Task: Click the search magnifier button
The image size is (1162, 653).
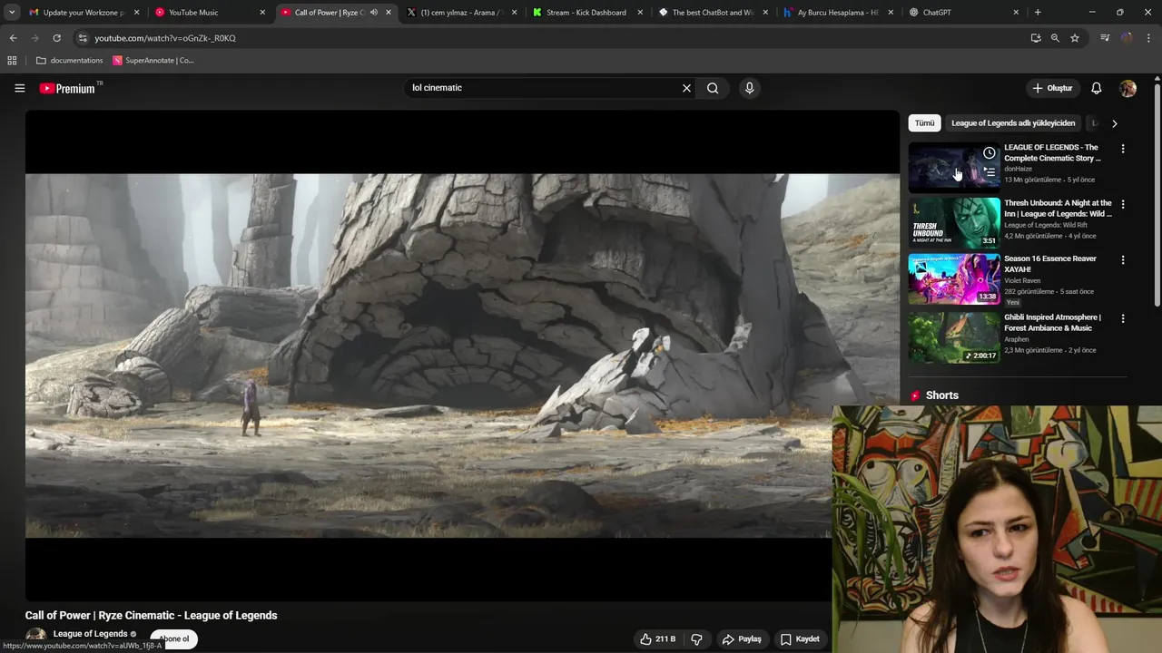Action: pos(713,88)
